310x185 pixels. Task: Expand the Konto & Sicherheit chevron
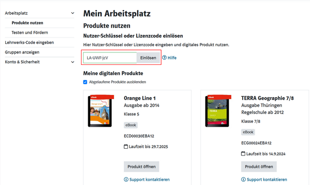point(72,62)
